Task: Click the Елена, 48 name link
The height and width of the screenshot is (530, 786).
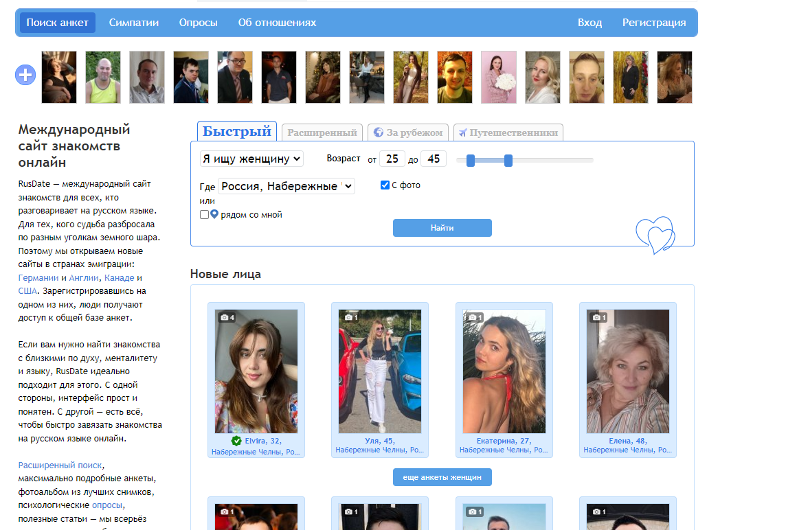Action: [627, 441]
